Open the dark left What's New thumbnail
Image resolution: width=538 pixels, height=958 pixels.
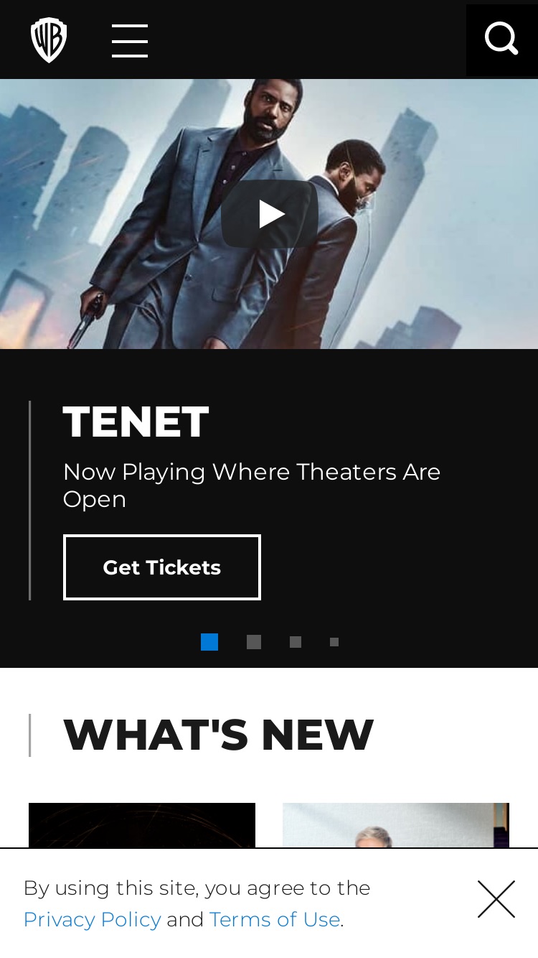142,825
